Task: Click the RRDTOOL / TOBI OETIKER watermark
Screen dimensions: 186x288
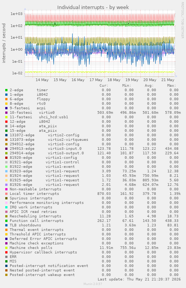Action: [183, 20]
